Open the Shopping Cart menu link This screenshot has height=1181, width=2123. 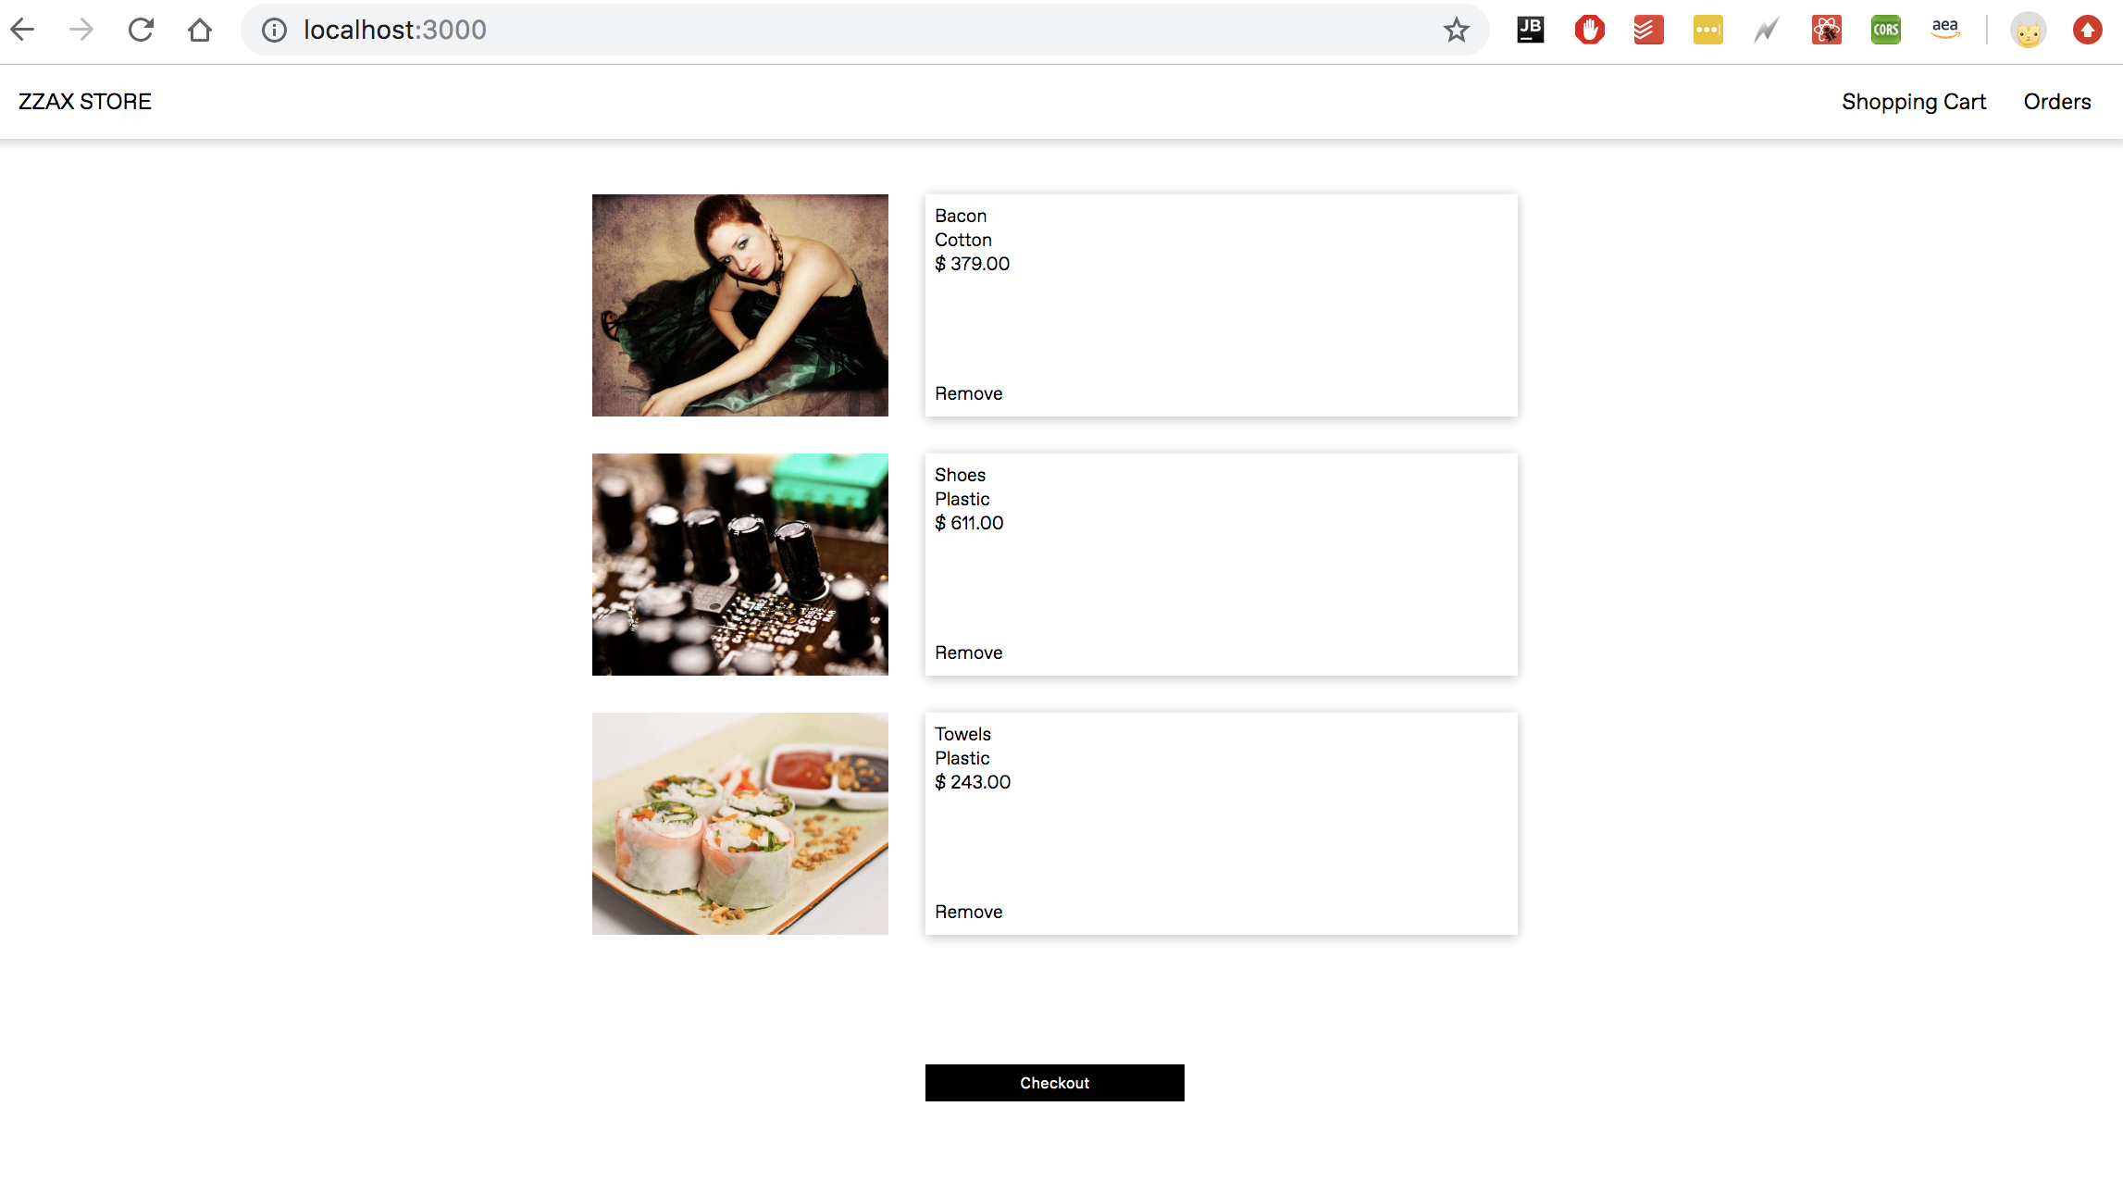[1914, 102]
